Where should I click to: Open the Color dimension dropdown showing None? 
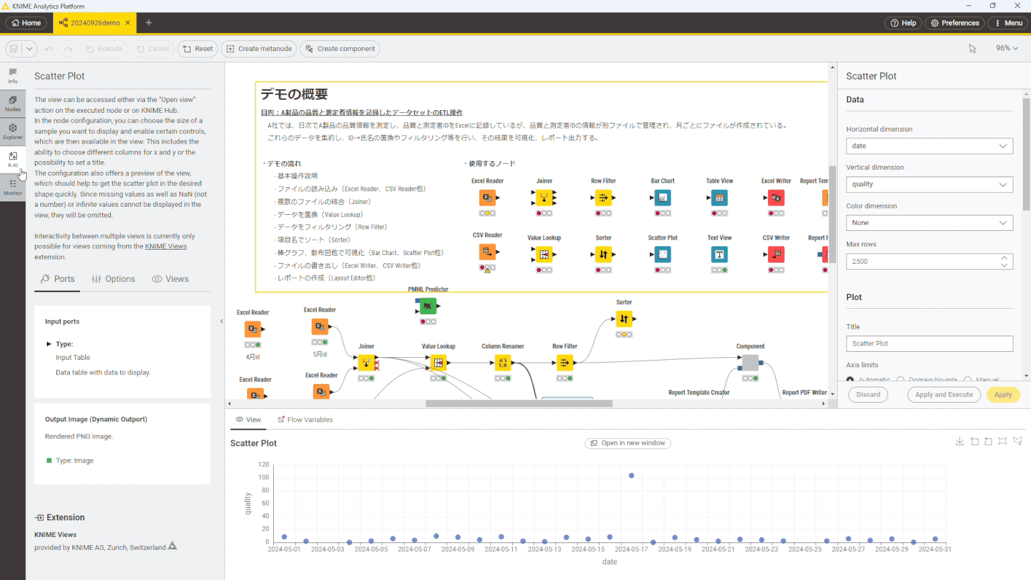pyautogui.click(x=929, y=222)
